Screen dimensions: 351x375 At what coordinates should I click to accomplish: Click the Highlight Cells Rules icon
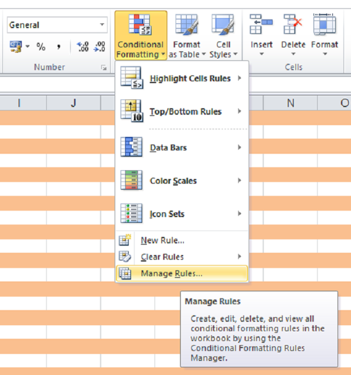132,78
